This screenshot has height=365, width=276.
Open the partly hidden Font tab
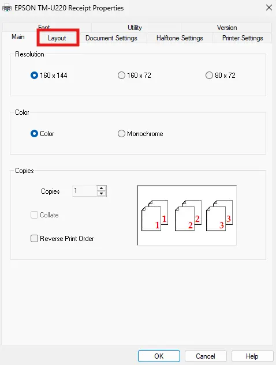coord(44,27)
